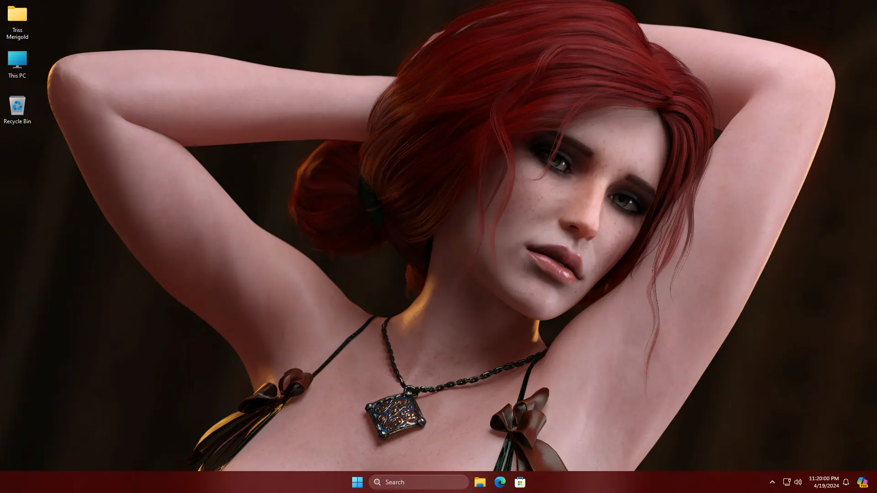The image size is (877, 493).
Task: Click the taskbar Search box
Action: (x=419, y=482)
